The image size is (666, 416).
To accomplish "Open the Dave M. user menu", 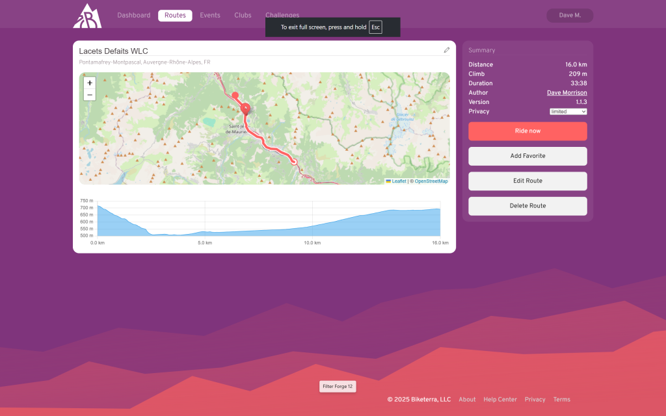I will coord(569,15).
